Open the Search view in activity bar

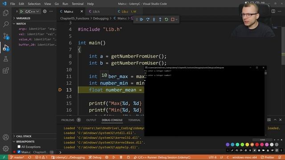6,24
